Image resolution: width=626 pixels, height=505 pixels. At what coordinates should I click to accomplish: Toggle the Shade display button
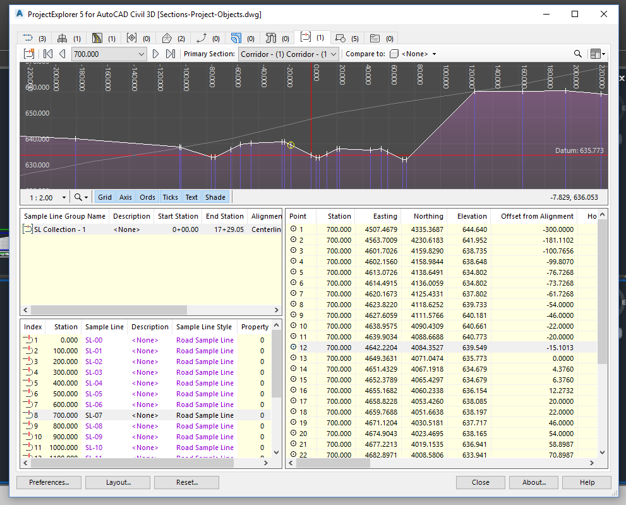point(215,197)
